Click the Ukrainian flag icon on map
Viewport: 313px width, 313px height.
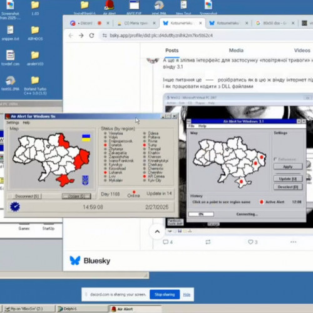[86, 138]
